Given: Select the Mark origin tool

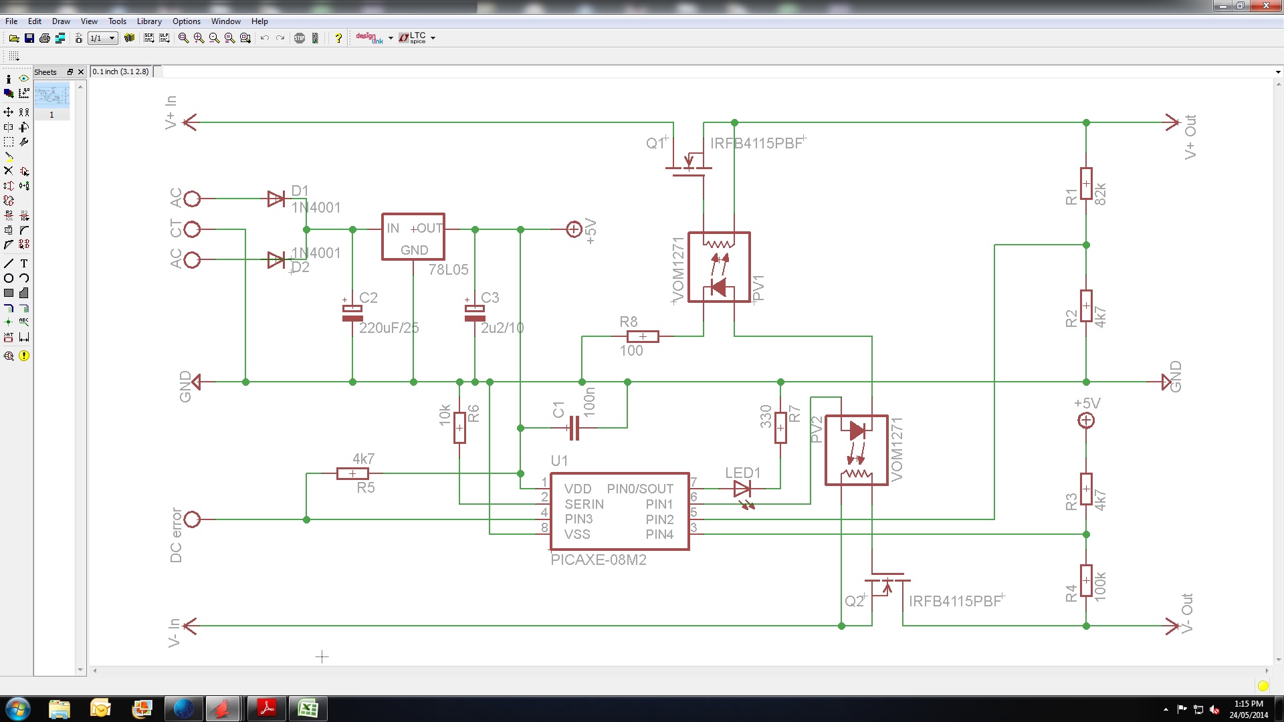Looking at the screenshot, I should pos(24,94).
